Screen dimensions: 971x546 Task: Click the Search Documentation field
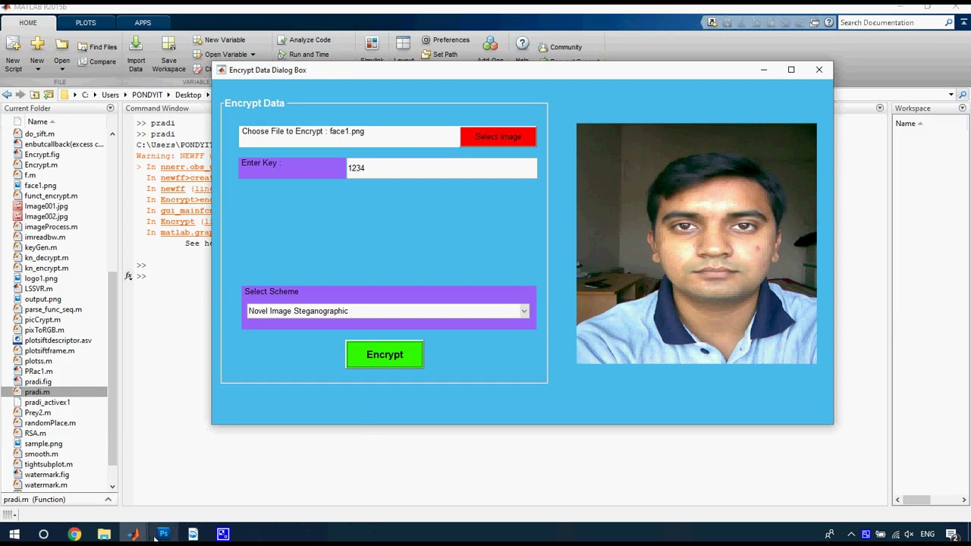coord(891,23)
